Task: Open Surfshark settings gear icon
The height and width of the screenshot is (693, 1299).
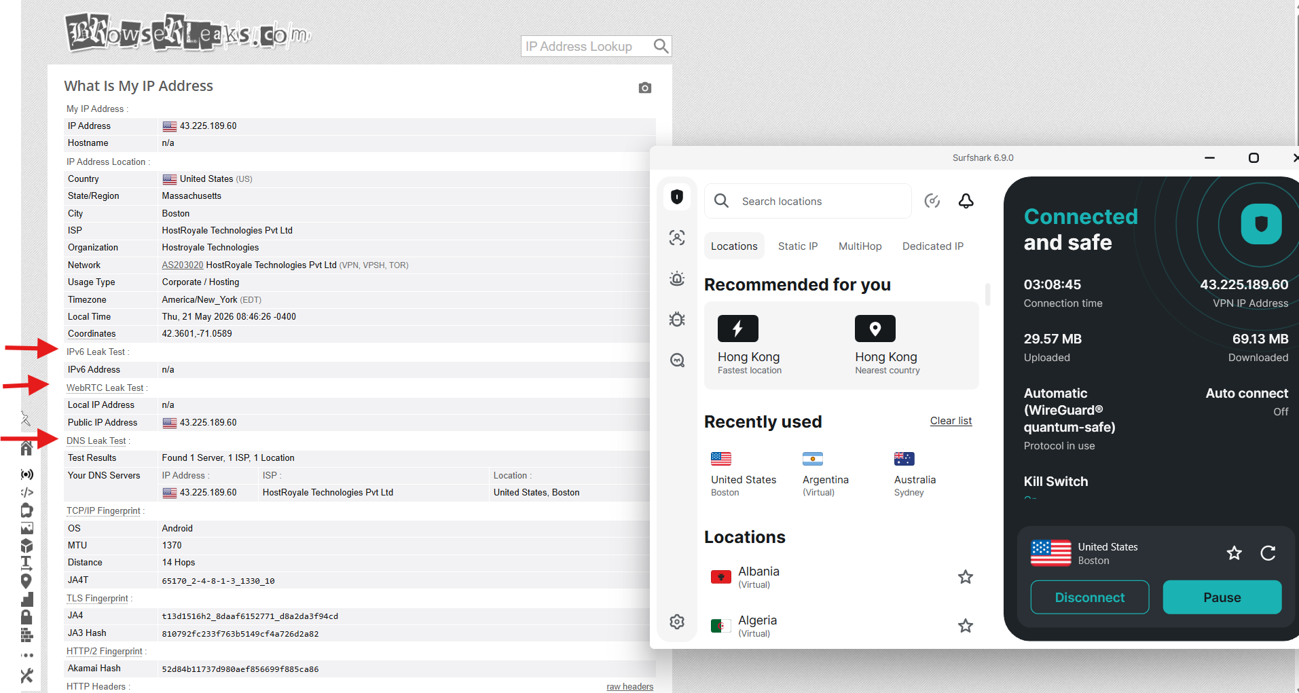Action: tap(677, 622)
